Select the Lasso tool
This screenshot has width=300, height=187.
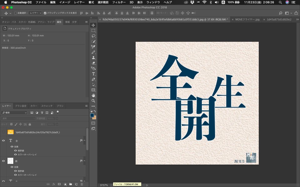click(93, 36)
